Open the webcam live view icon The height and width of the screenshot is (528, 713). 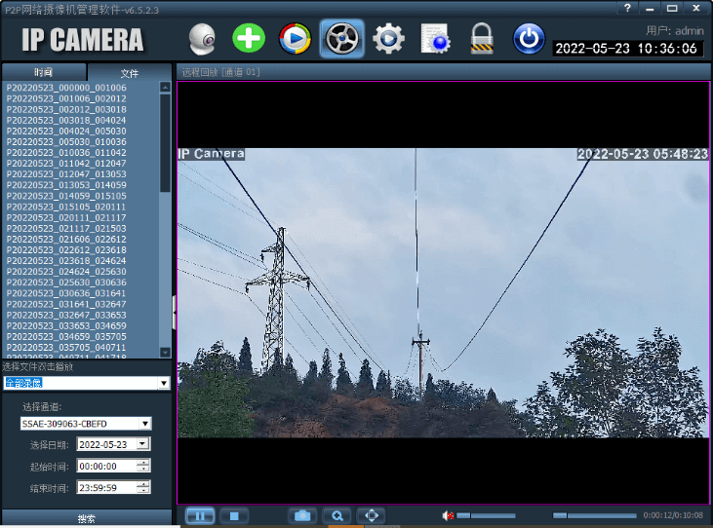(x=202, y=39)
